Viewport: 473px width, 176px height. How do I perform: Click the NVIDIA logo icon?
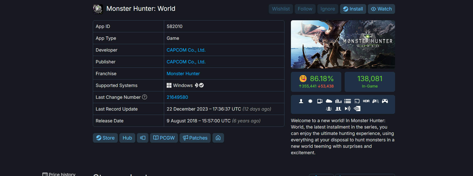coord(357,109)
